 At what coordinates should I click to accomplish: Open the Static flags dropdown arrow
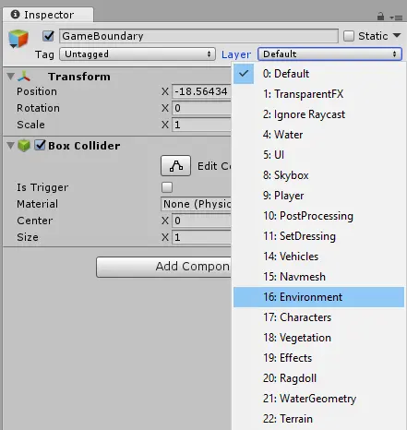[x=397, y=36]
